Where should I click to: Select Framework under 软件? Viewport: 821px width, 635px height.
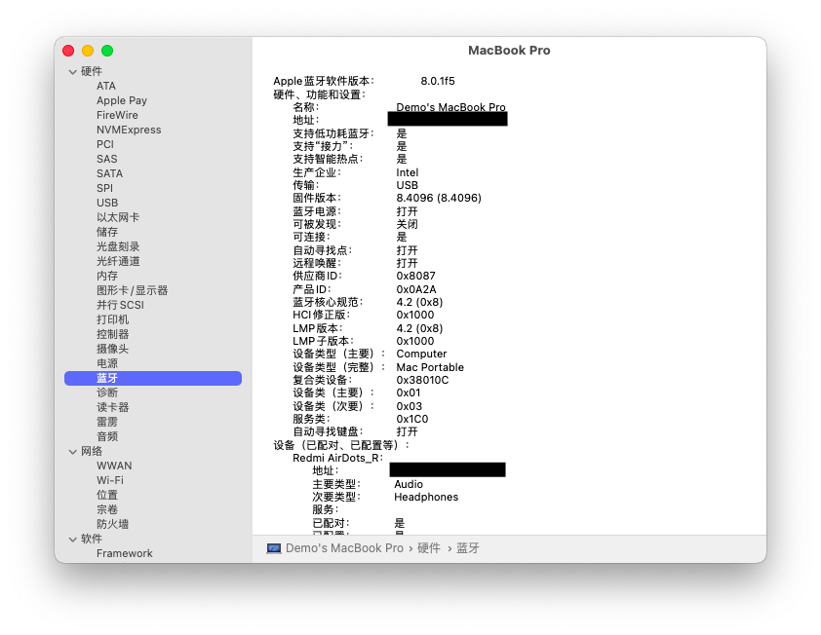tap(124, 553)
